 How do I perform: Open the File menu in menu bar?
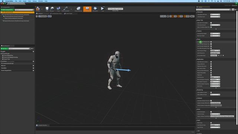click(x=16, y=1)
